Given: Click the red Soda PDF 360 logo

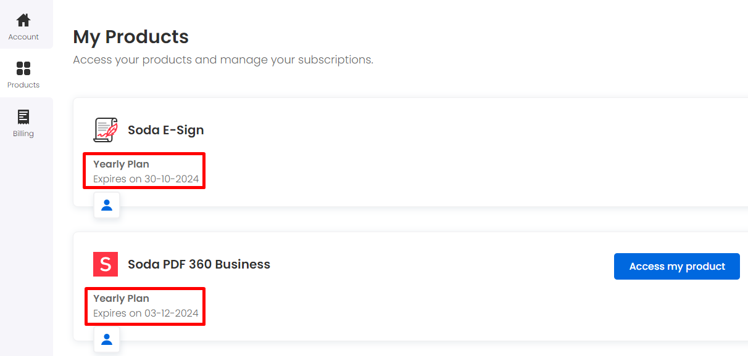Looking at the screenshot, I should tap(106, 264).
